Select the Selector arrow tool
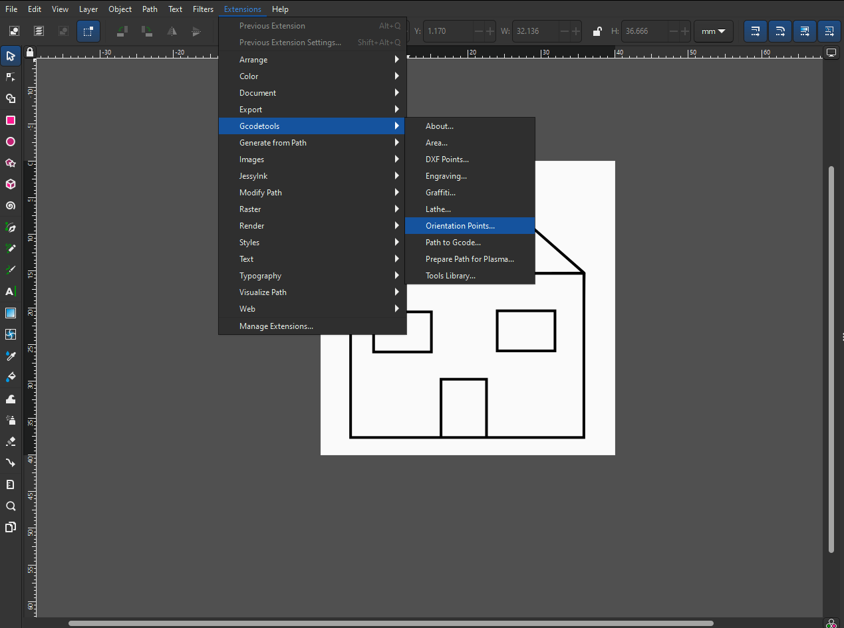Image resolution: width=844 pixels, height=628 pixels. 11,56
